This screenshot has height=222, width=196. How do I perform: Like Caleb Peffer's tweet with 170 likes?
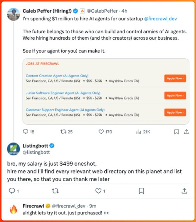101,132
